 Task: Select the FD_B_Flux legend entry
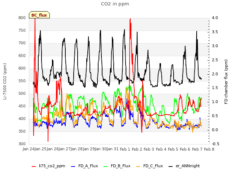pos(117,166)
